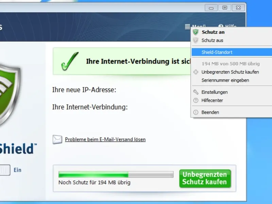This screenshot has width=272, height=204.
Task: Click the green shield icon beside Schutz an
Action: tap(196, 32)
